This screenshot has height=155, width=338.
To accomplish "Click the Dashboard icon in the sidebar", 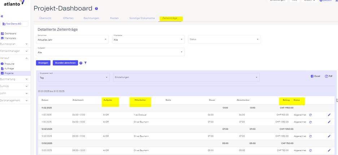I will (x=3, y=34).
